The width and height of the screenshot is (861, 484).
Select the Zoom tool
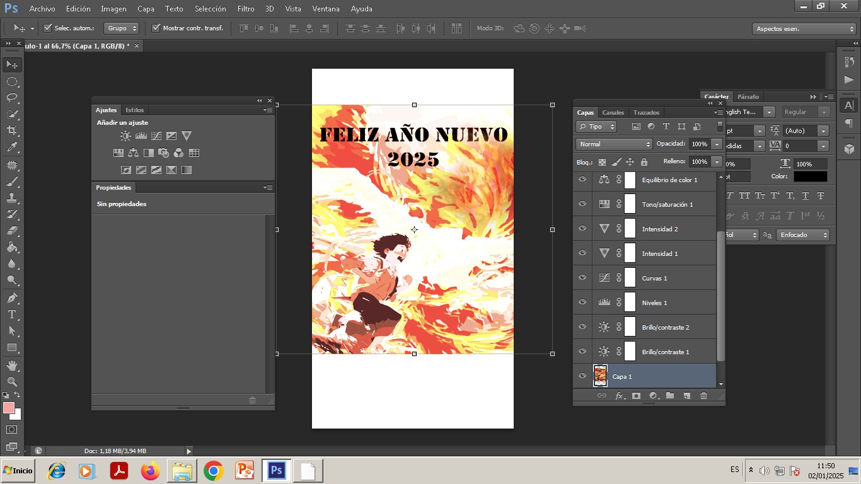[12, 382]
